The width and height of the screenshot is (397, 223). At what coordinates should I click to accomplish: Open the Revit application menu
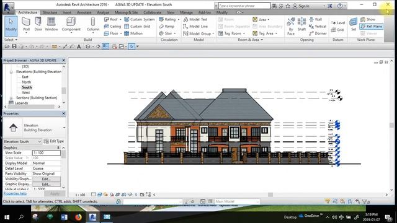coord(8,8)
